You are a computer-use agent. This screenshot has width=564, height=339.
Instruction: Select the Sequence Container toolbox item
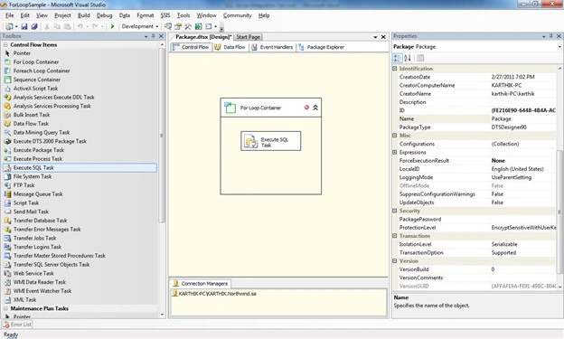point(37,80)
